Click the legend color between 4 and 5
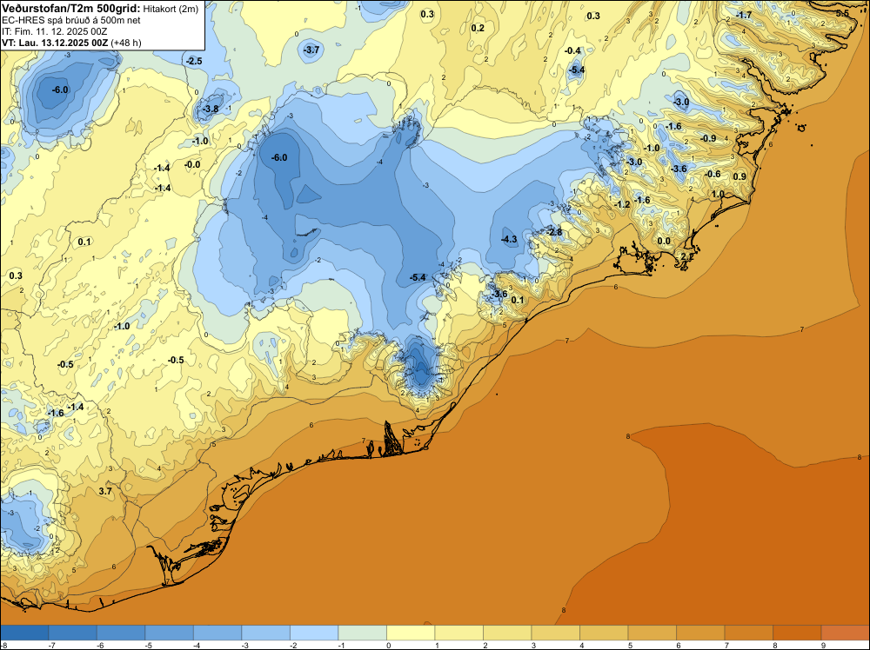Viewport: 870px width, 650px height. (x=604, y=633)
